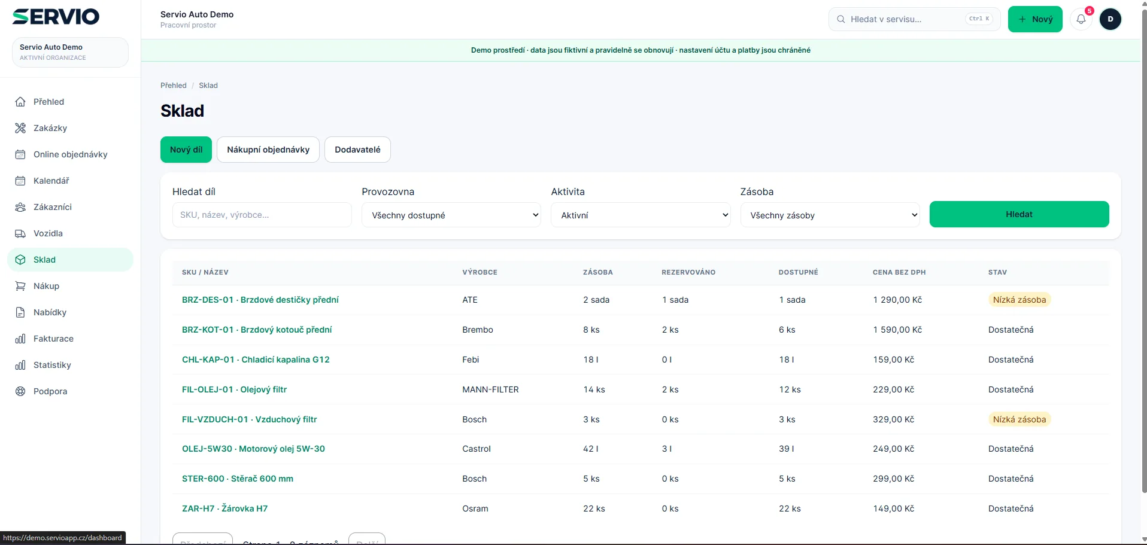Click the Zakázky wrench icon
1147x545 pixels.
pos(20,128)
